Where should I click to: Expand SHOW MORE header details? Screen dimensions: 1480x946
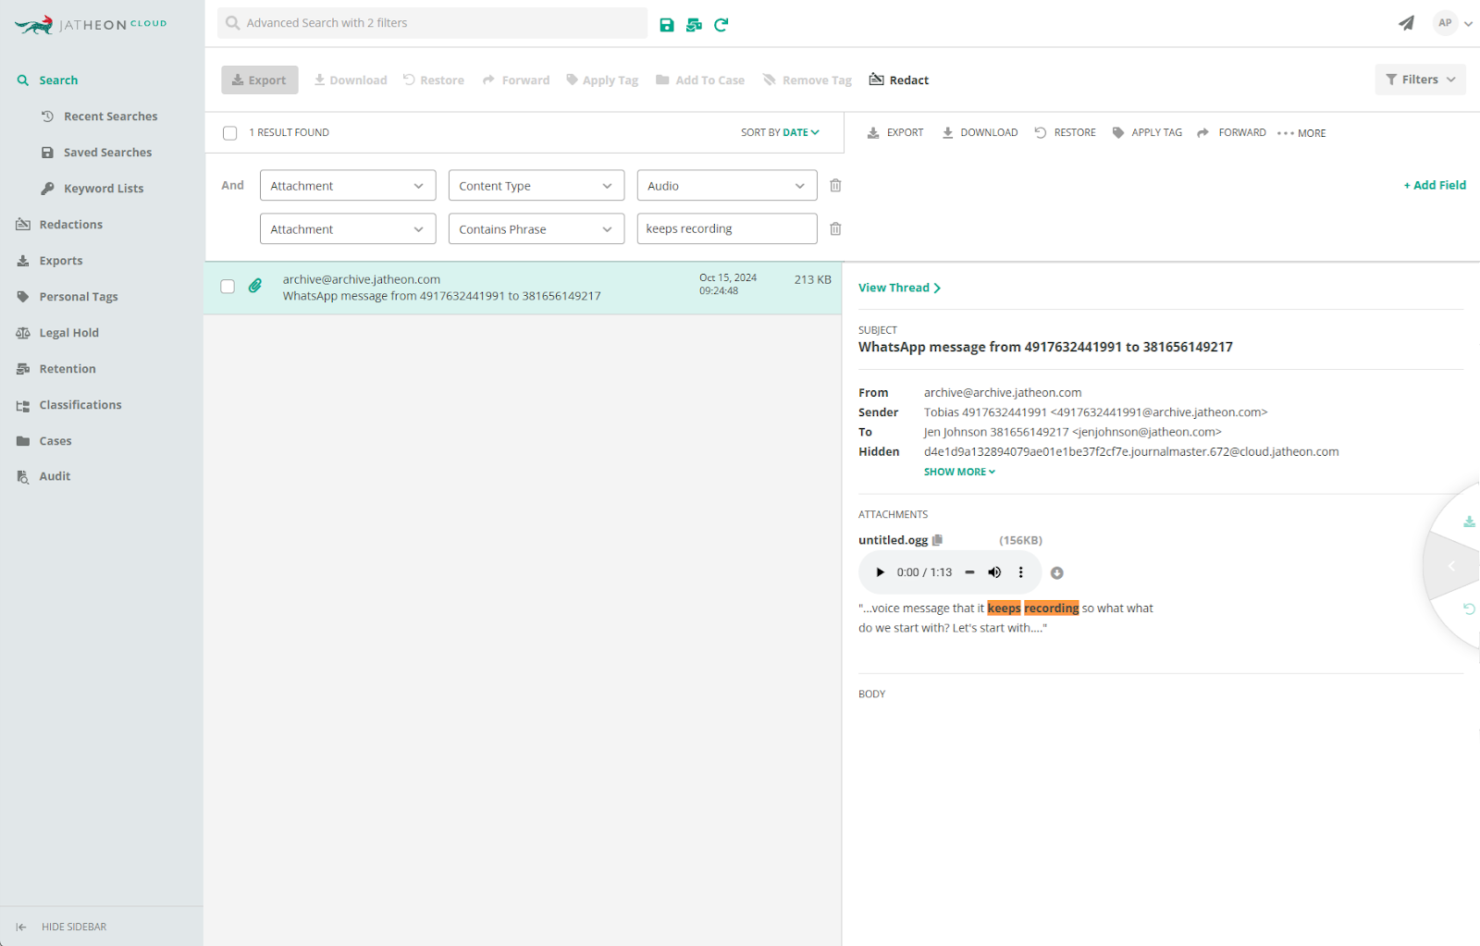959,472
